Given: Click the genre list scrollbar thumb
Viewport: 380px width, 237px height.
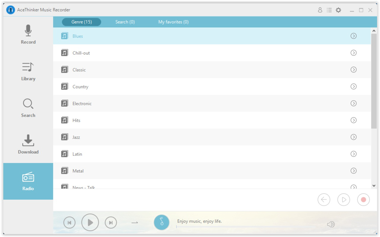Looking at the screenshot, I should tap(374, 81).
